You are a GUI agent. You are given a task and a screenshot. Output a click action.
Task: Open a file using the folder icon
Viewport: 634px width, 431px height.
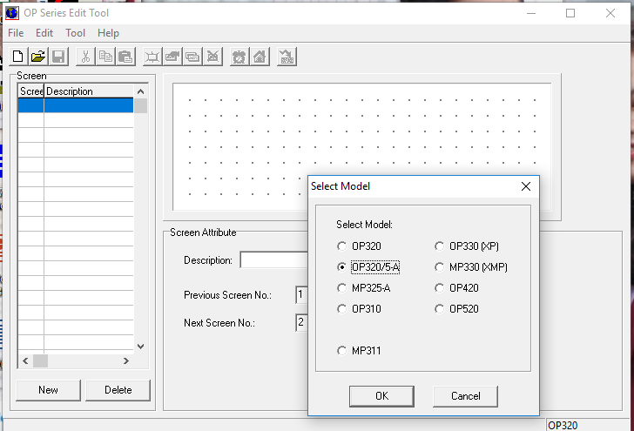(x=38, y=57)
